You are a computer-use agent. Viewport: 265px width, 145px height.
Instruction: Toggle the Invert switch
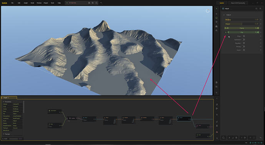243,50
